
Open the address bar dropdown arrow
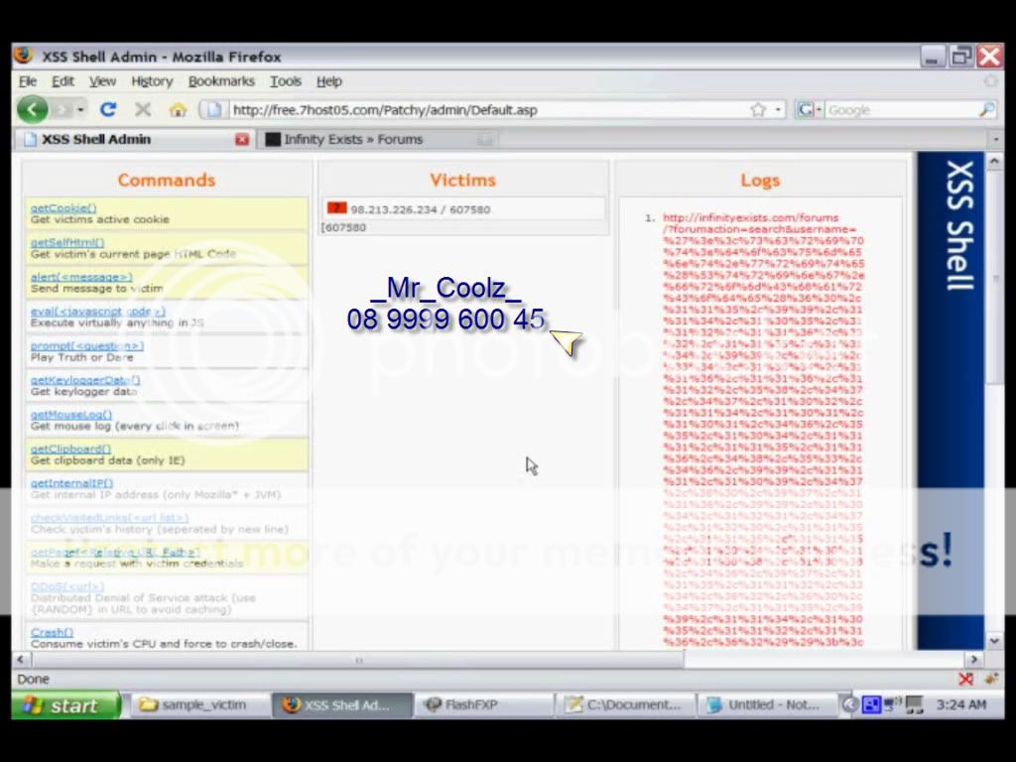click(778, 110)
